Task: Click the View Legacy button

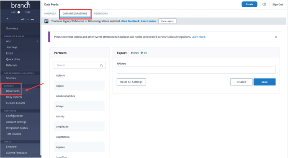Action: click(167, 21)
